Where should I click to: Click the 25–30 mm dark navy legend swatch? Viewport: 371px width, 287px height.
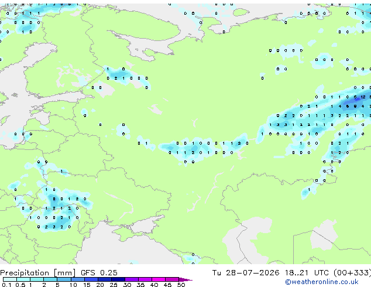[118, 279]
